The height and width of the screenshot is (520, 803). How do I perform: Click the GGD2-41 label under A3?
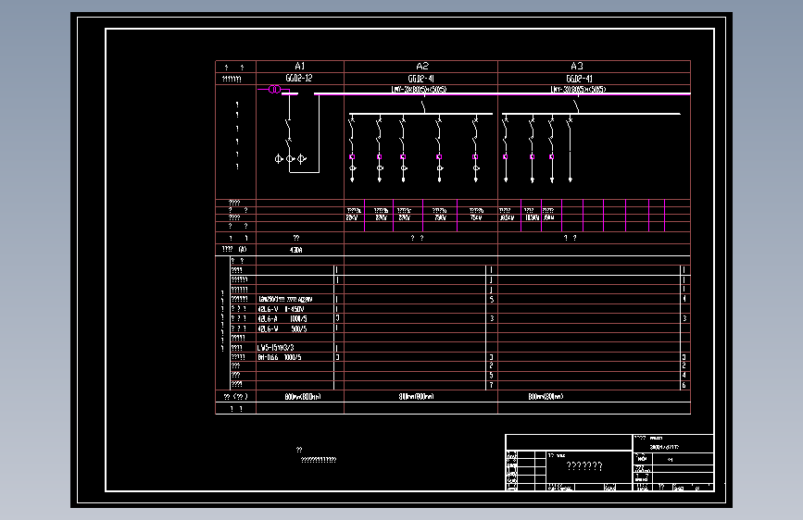pos(579,79)
